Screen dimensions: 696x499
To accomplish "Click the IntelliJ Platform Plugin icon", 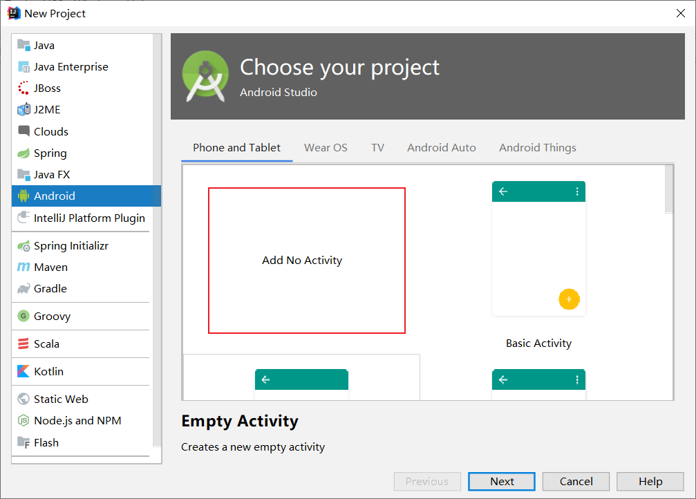I will pyautogui.click(x=23, y=218).
